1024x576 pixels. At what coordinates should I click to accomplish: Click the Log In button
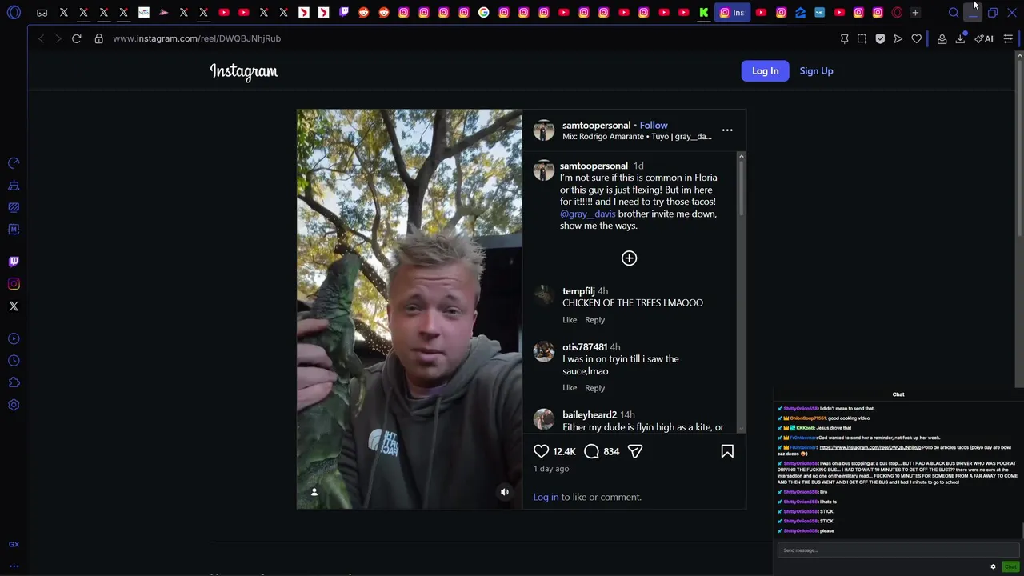pos(765,71)
